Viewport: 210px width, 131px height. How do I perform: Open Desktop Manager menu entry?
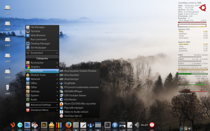point(42,44)
